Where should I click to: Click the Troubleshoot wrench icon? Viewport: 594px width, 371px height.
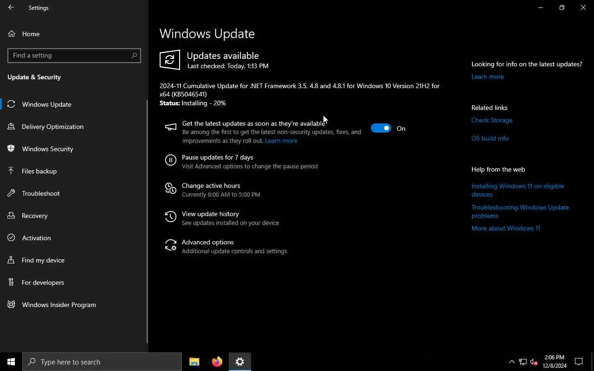pyautogui.click(x=12, y=193)
